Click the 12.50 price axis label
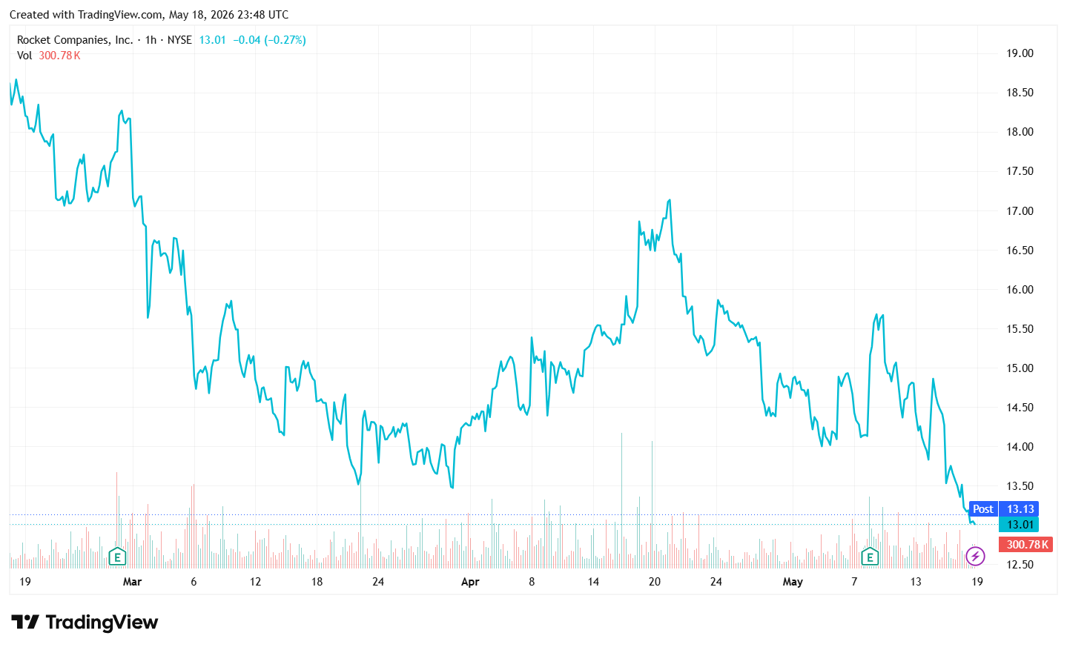This screenshot has width=1067, height=650. point(1020,565)
